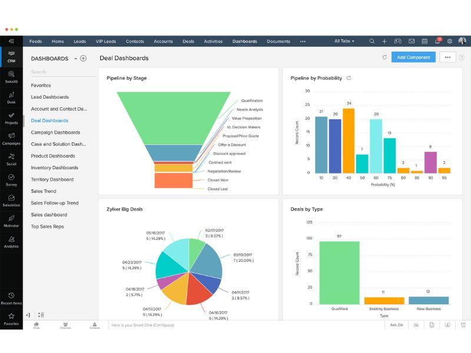The height and width of the screenshot is (353, 471).
Task: Click the orange 40% probability bar
Action: [349, 141]
